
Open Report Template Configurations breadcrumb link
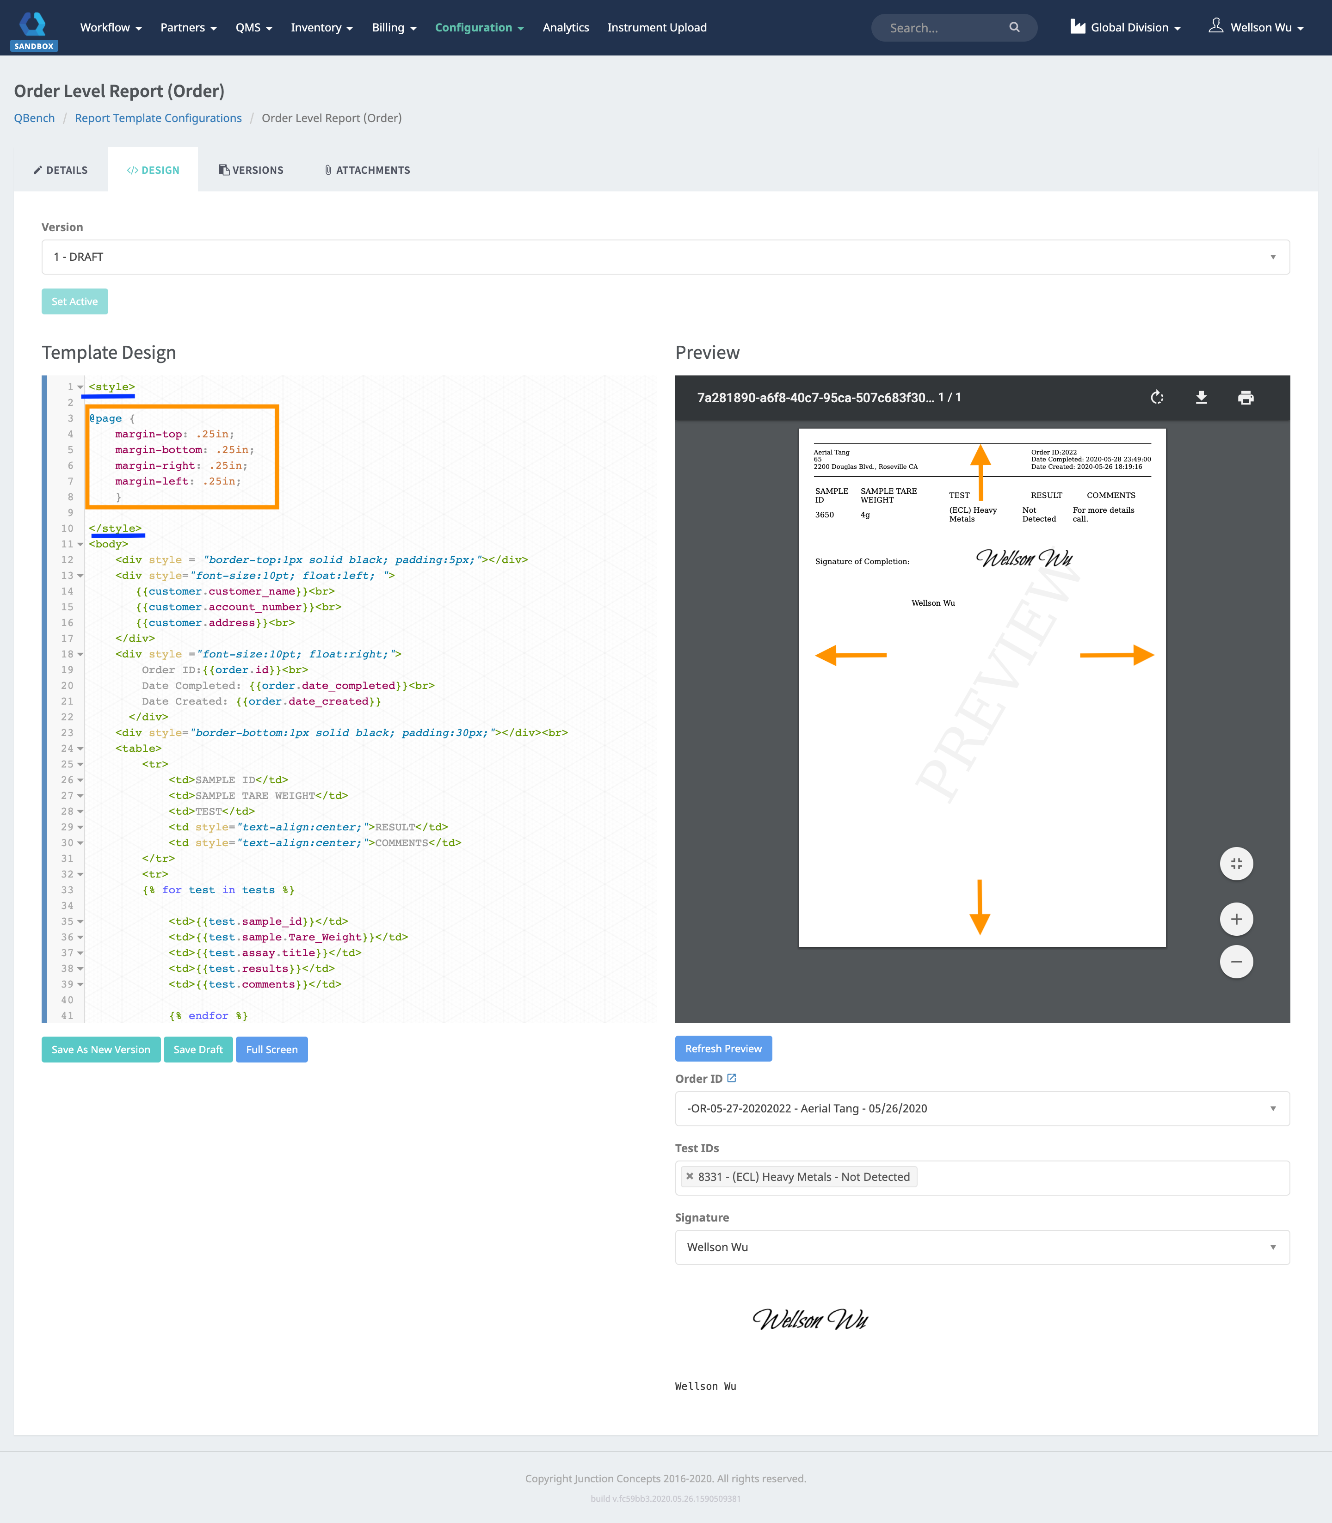158,117
